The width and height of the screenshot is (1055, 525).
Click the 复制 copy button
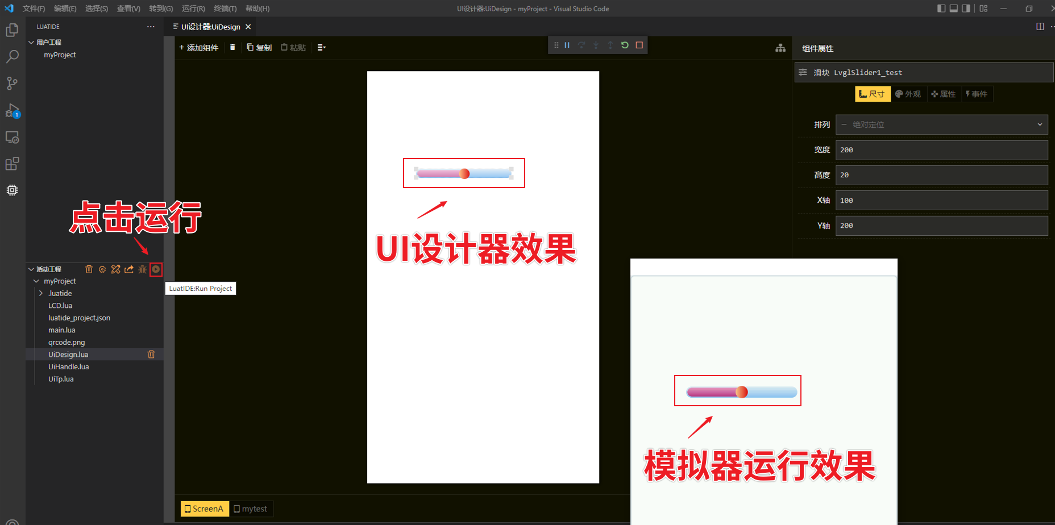(259, 48)
